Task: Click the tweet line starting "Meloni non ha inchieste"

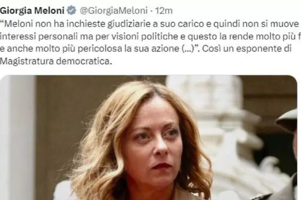Action: click(150, 24)
